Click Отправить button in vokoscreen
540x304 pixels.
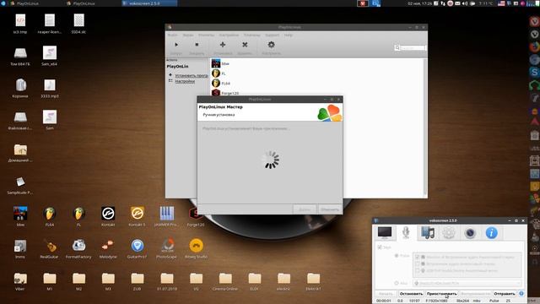coord(505,294)
